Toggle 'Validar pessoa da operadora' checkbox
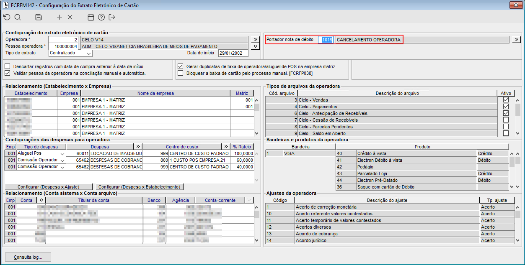525x265 pixels. (x=8, y=73)
